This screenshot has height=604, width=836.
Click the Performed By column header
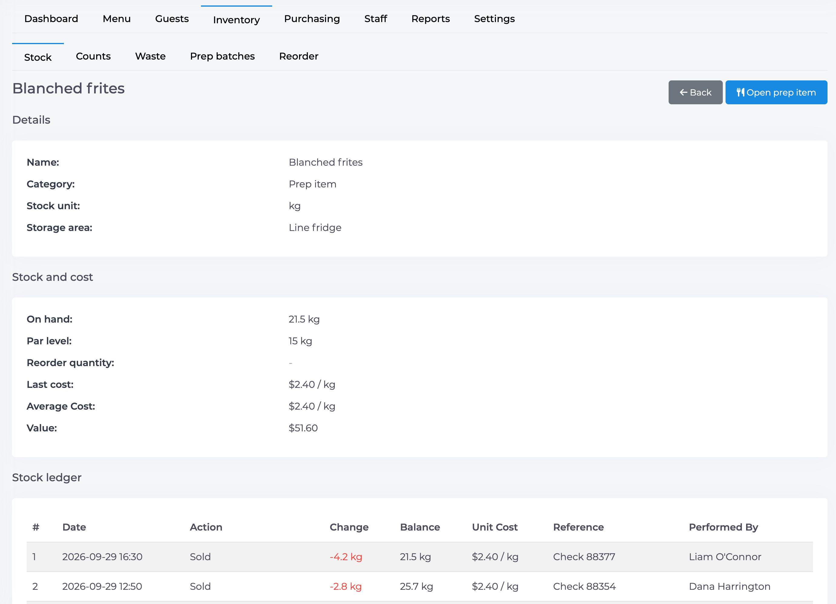[723, 528]
